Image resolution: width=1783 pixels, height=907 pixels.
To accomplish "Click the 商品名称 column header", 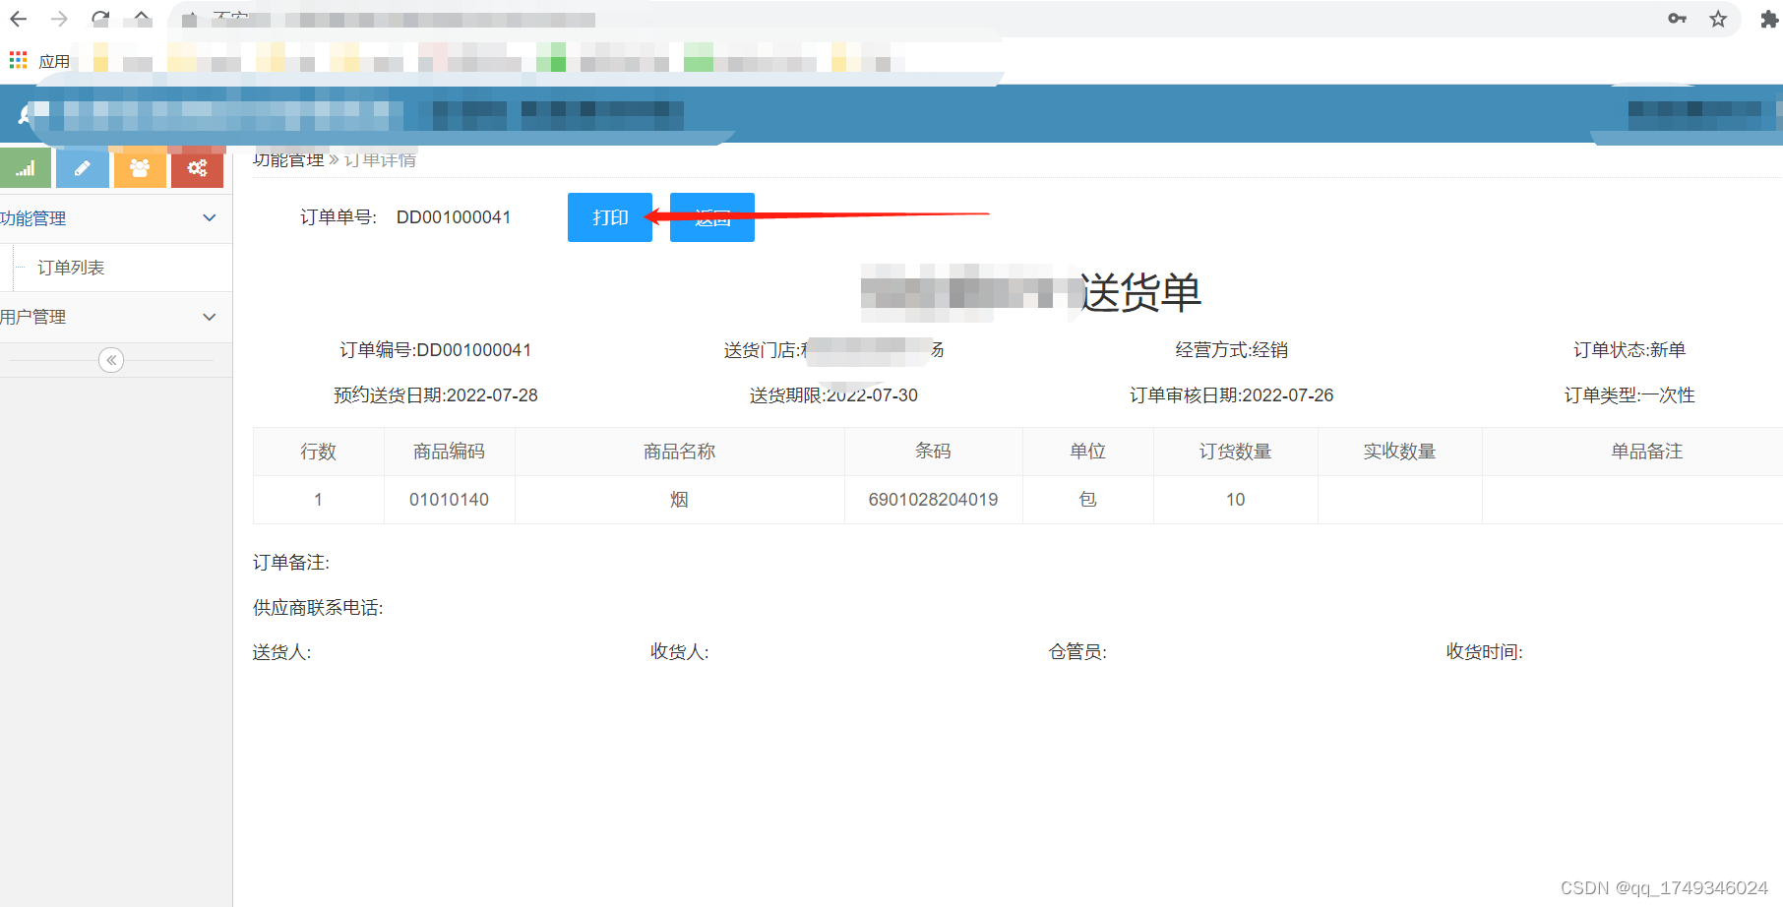I will click(x=679, y=452).
